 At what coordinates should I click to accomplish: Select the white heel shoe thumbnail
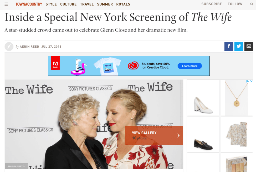tap(203, 98)
